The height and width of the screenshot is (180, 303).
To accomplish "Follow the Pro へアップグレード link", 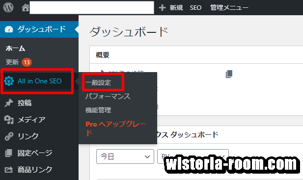I will (115, 129).
